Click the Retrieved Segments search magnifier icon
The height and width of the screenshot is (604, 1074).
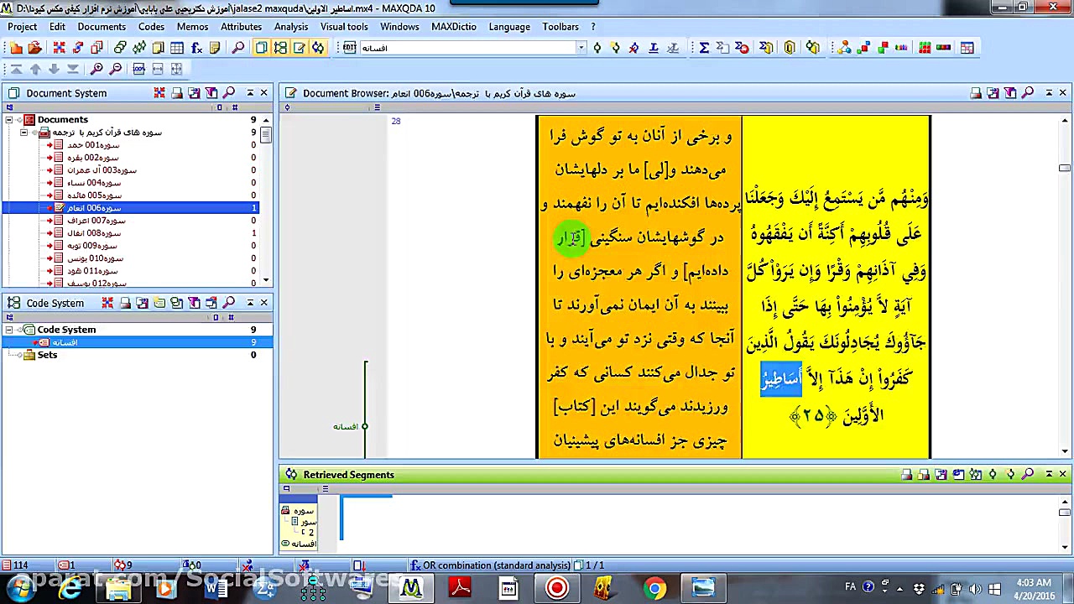[x=1028, y=475]
